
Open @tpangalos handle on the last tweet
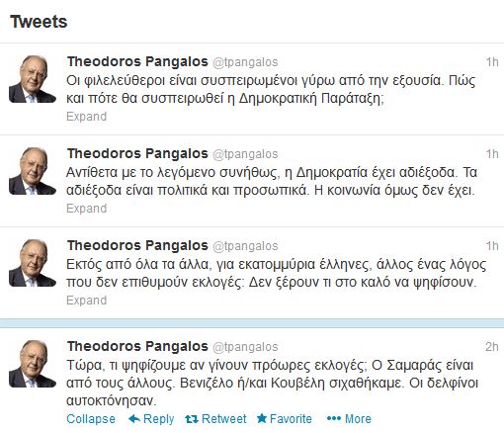pos(245,347)
